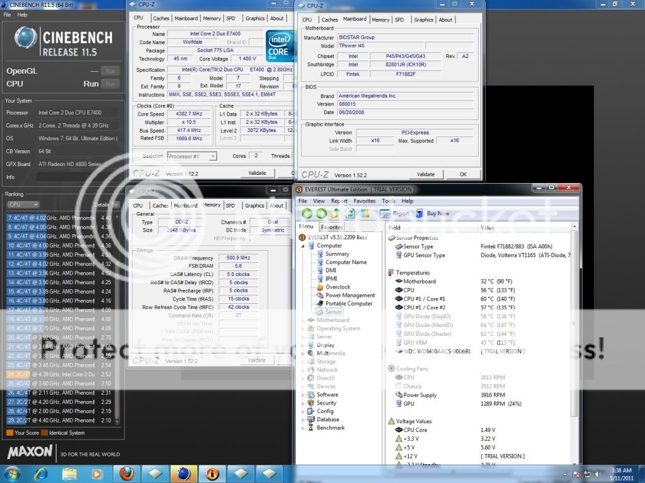Click OK in mainboard CPU-Z window
Viewport: 645px width, 483px height.
[463, 174]
